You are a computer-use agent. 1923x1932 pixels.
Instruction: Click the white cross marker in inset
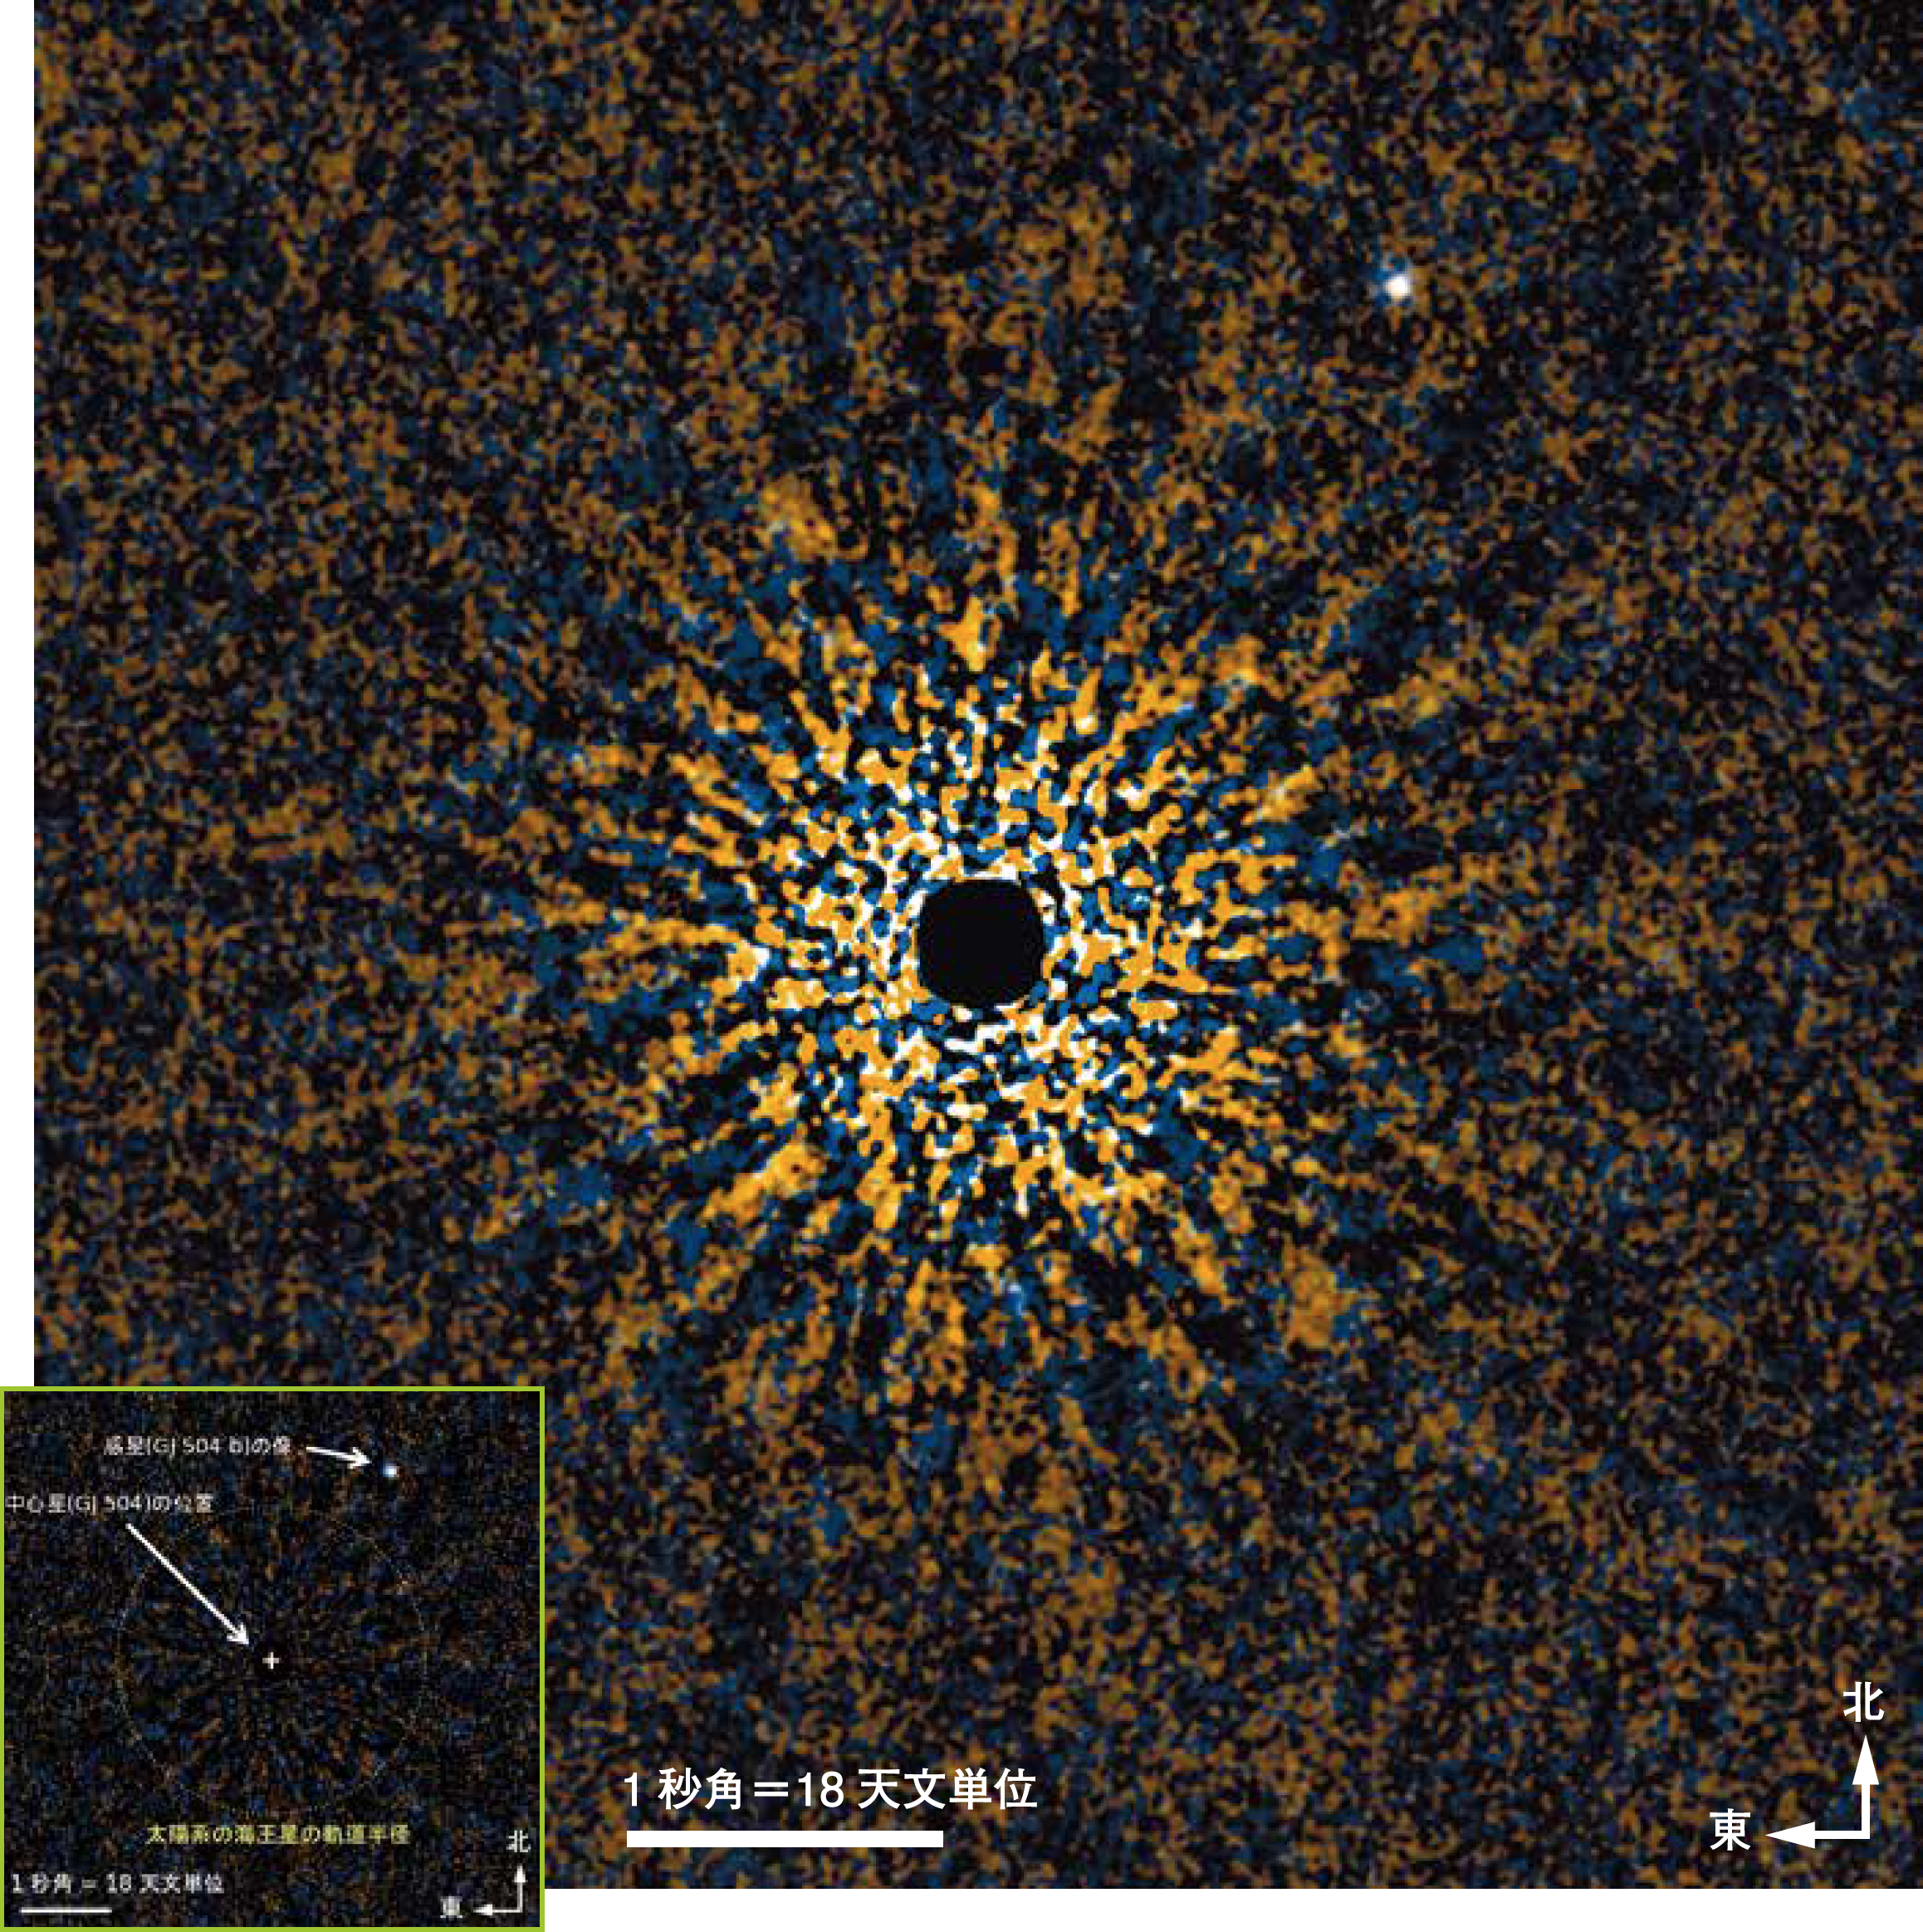[x=271, y=1662]
